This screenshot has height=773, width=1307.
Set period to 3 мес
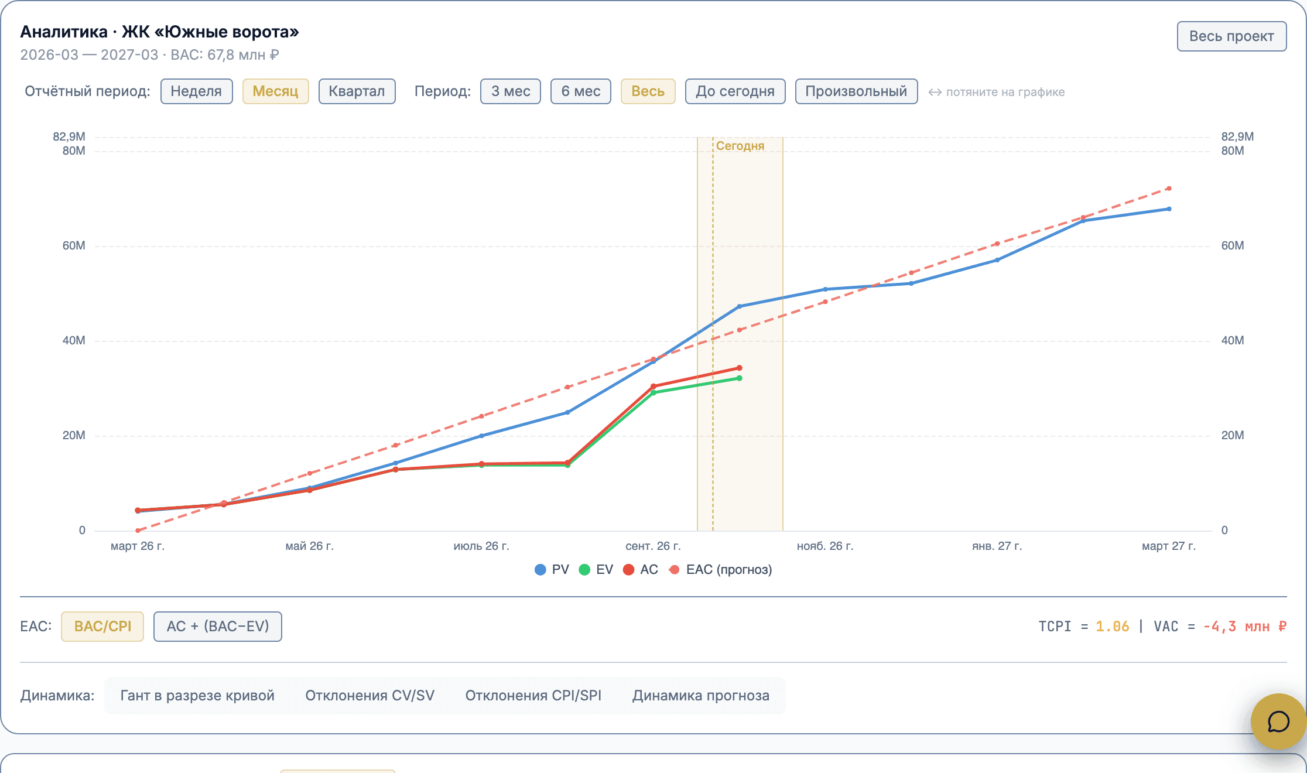(x=511, y=91)
